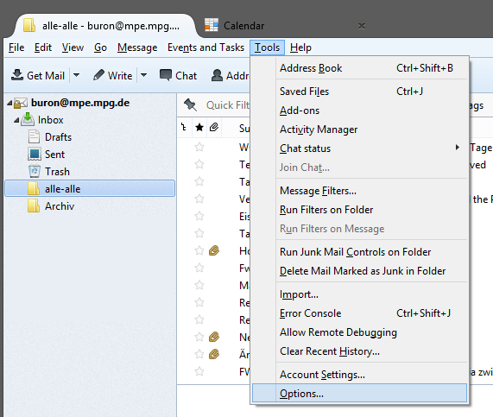The width and height of the screenshot is (493, 417).
Task: Open the File menu
Action: point(16,47)
